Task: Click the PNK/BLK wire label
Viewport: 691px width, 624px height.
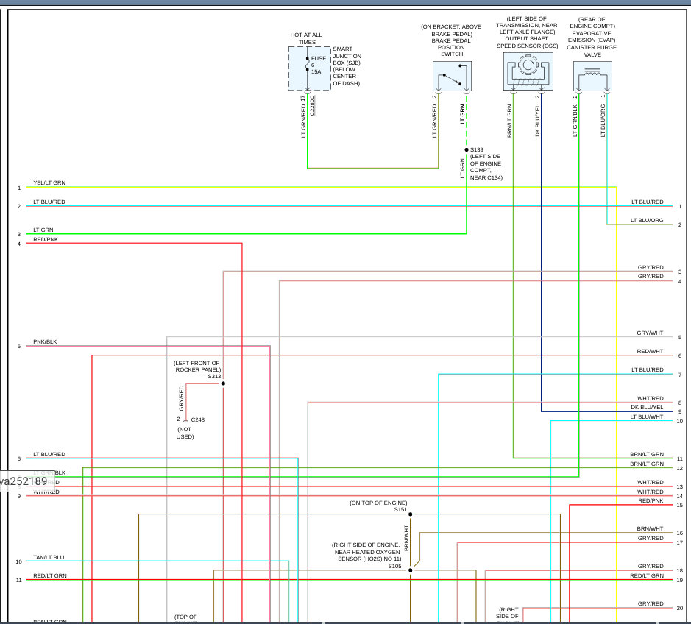Action: tap(45, 342)
